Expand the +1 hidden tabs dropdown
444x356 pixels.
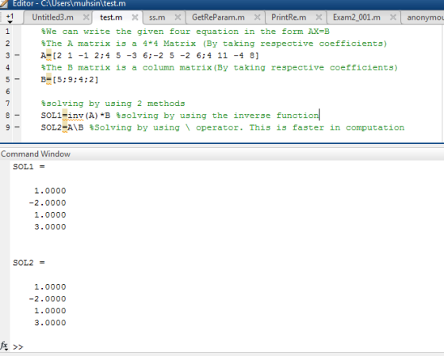[x=10, y=18]
